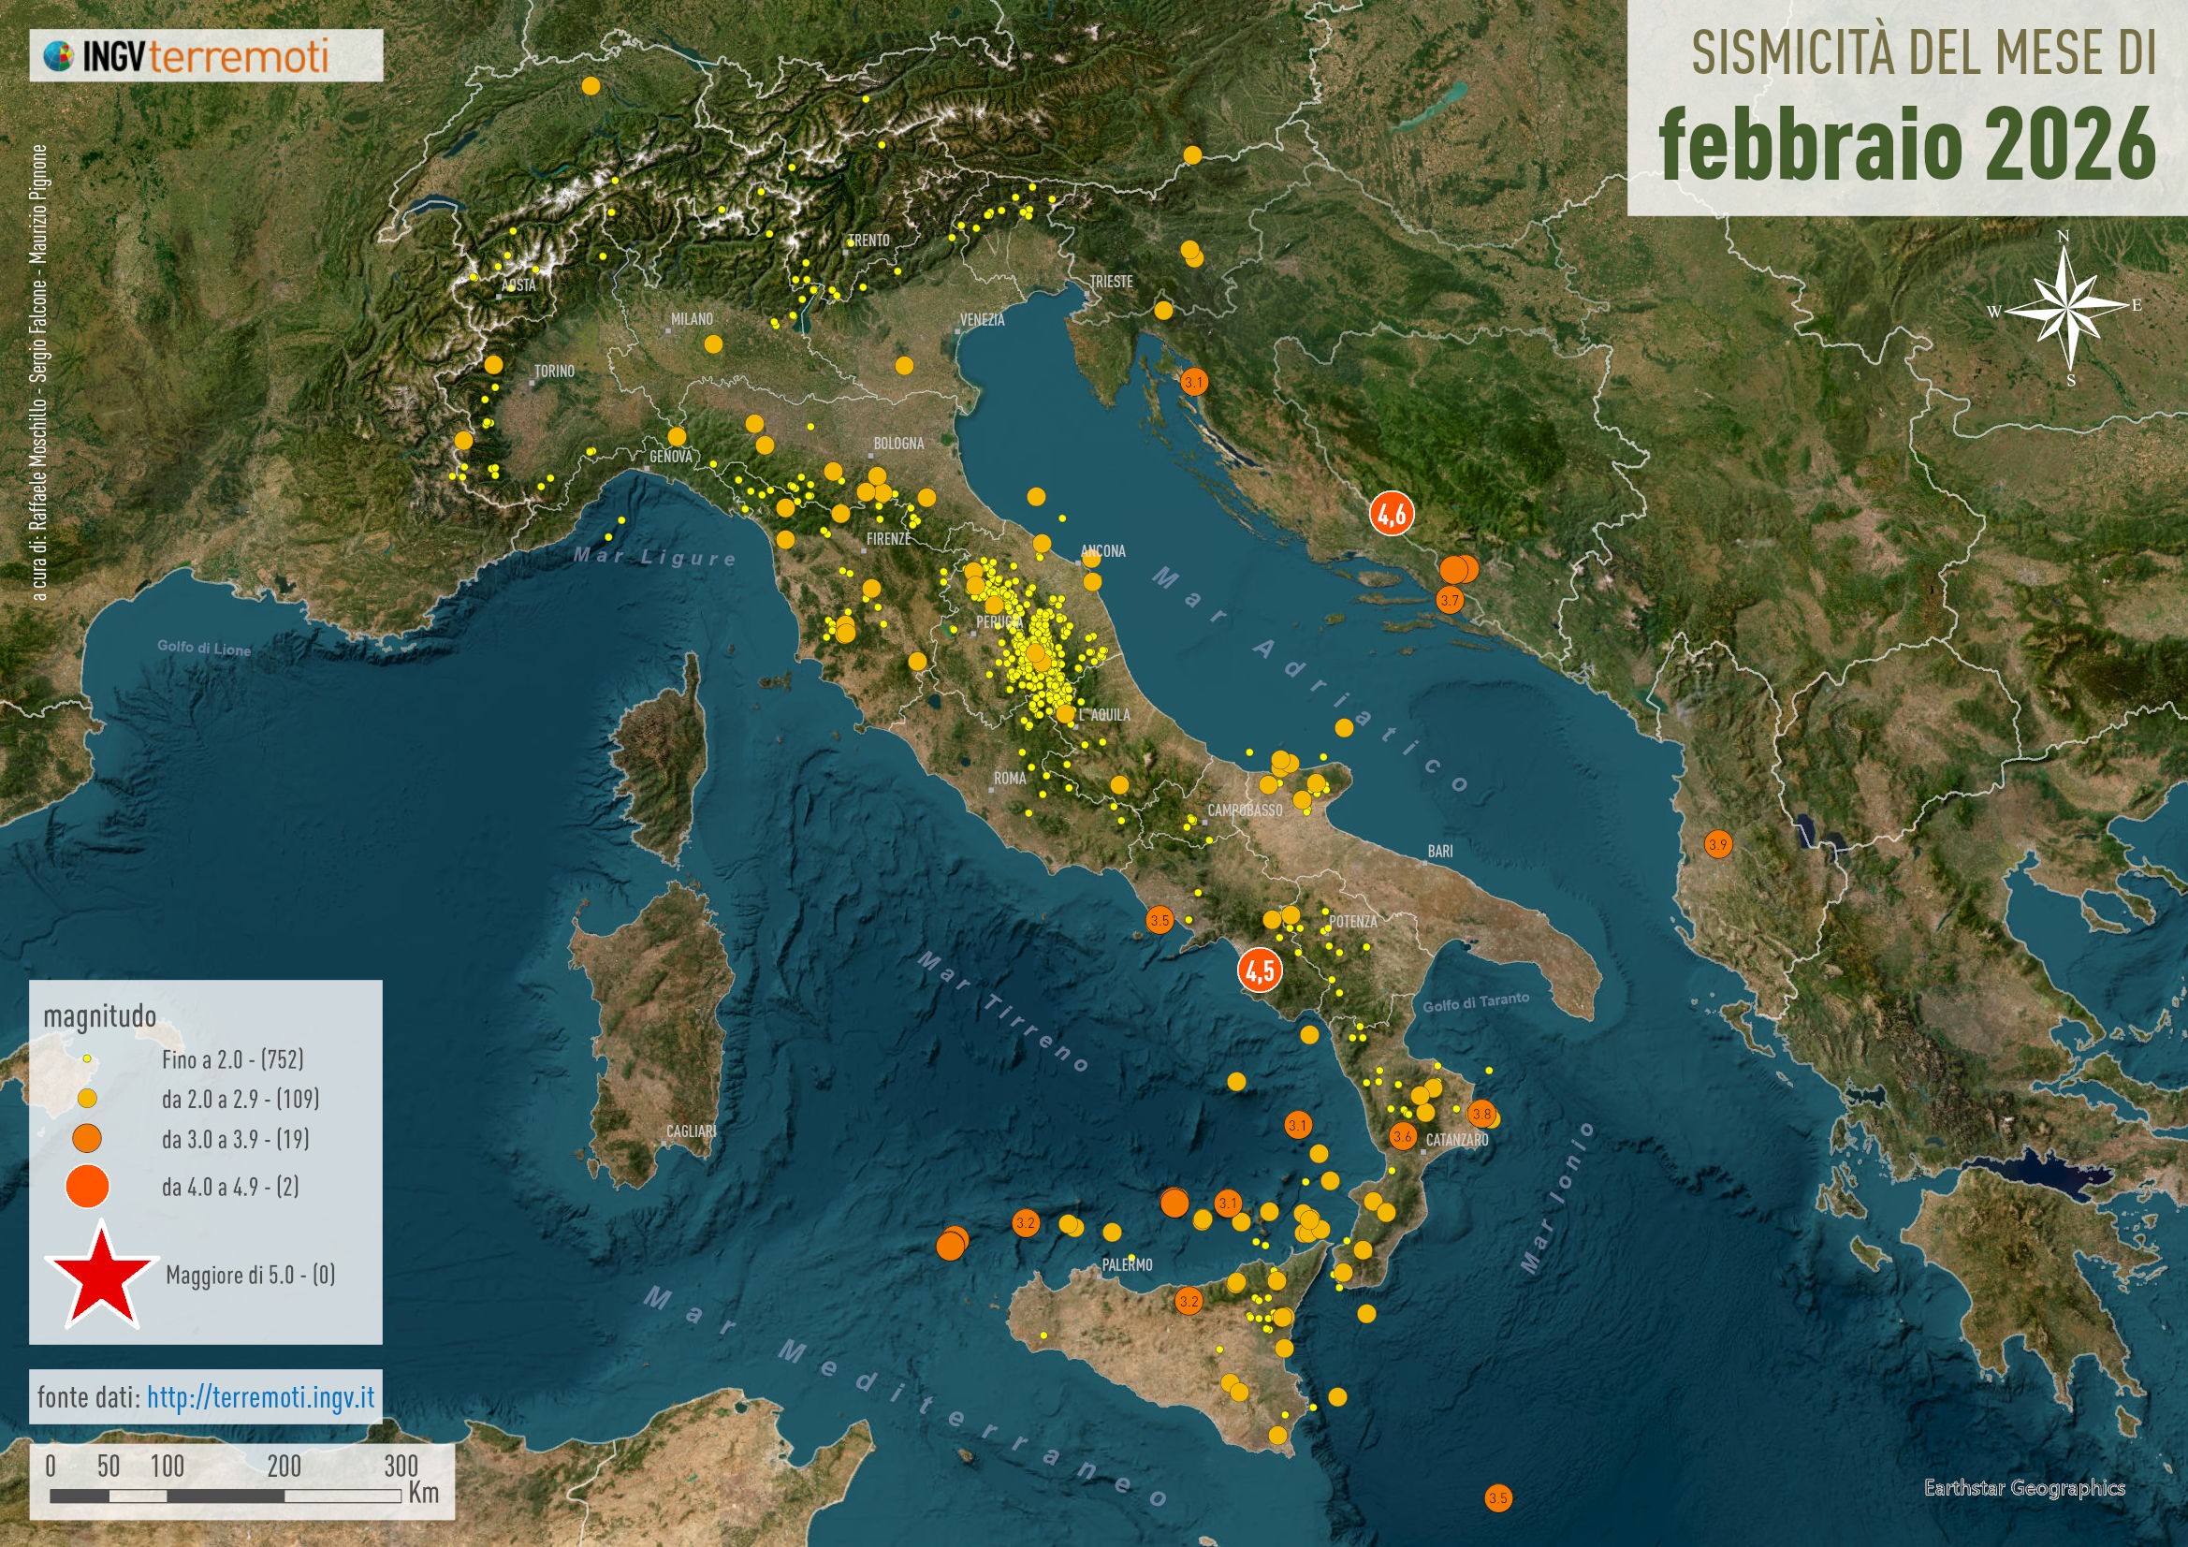Screen dimensions: 2188x1547
Task: Click the lone 3.5 marker south of Sicily
Action: coord(1498,1497)
